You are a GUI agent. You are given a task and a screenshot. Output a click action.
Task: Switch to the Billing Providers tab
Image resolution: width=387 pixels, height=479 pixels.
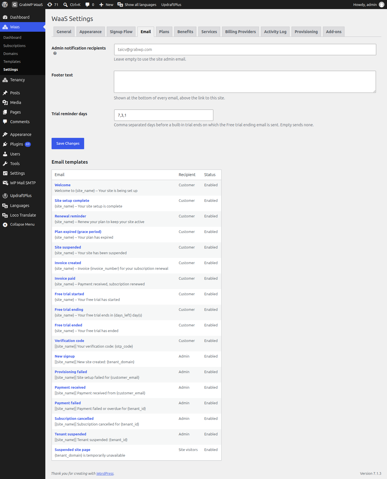pyautogui.click(x=241, y=32)
